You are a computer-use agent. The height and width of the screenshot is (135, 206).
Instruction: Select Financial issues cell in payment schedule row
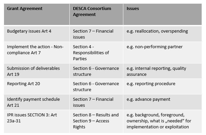[93, 102]
